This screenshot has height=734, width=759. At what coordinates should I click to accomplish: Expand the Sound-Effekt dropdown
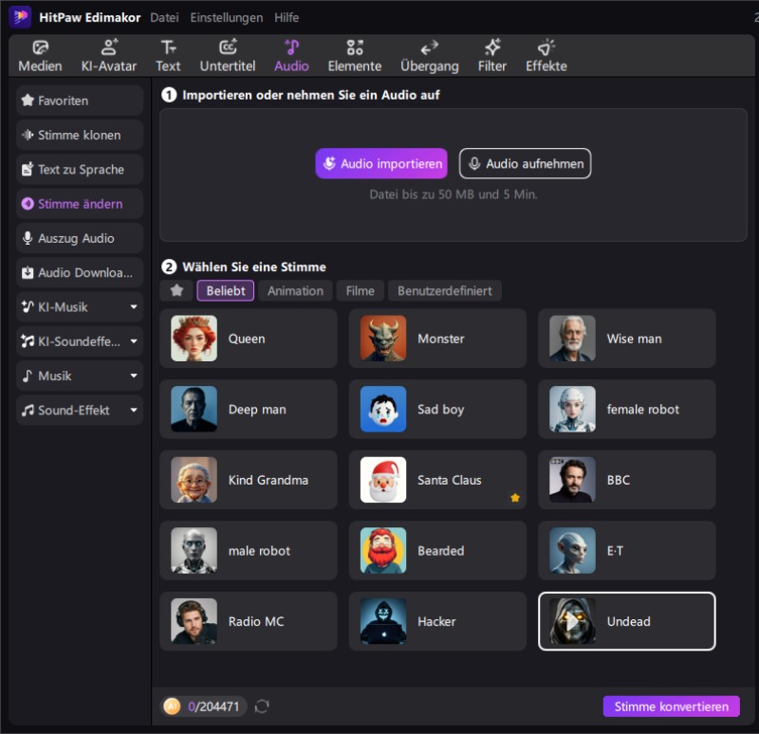134,410
